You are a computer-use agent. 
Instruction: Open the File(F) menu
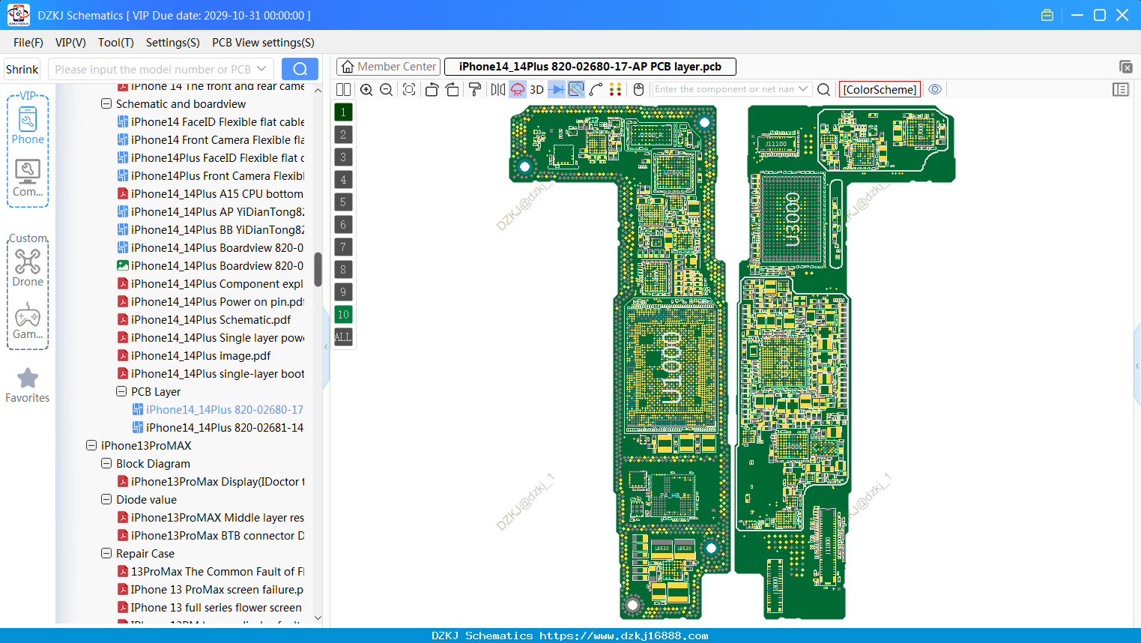point(28,42)
